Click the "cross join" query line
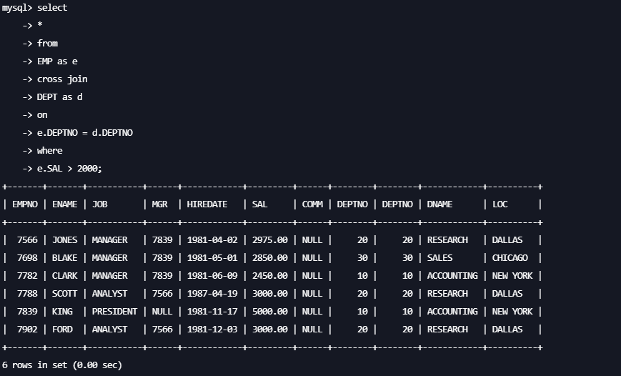 [62, 79]
